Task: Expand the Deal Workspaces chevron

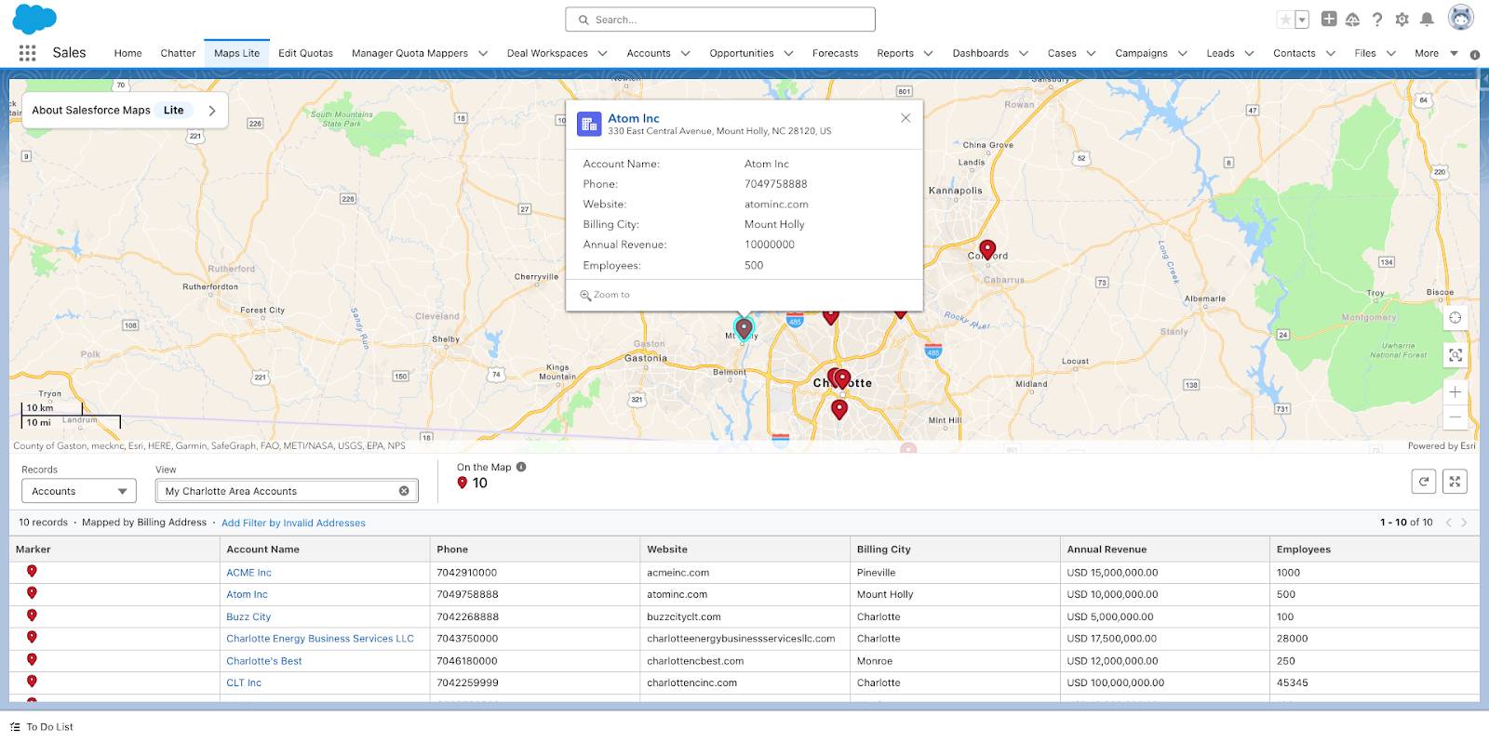Action: 602,53
